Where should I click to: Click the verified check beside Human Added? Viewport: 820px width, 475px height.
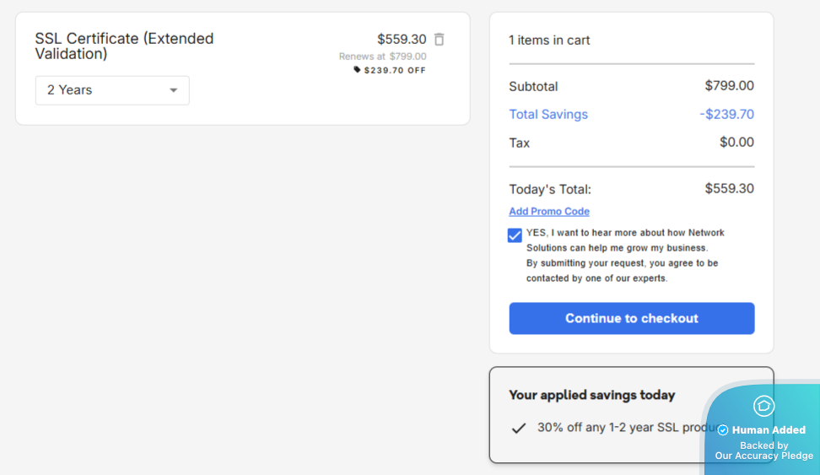(723, 430)
